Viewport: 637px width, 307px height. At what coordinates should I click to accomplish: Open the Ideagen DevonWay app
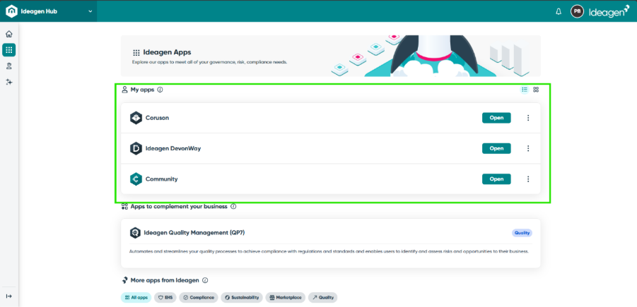tap(496, 148)
